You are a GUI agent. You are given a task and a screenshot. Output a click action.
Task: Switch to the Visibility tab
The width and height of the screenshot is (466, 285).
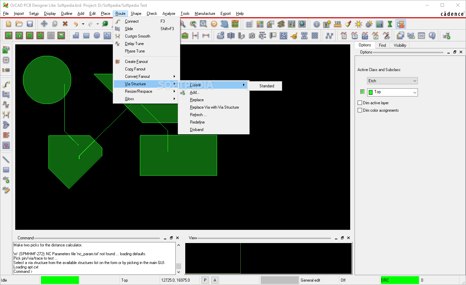pyautogui.click(x=400, y=45)
